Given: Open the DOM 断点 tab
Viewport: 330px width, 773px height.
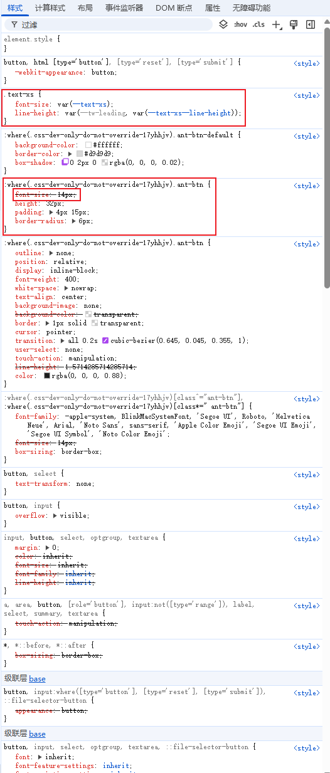Looking at the screenshot, I should pyautogui.click(x=174, y=8).
